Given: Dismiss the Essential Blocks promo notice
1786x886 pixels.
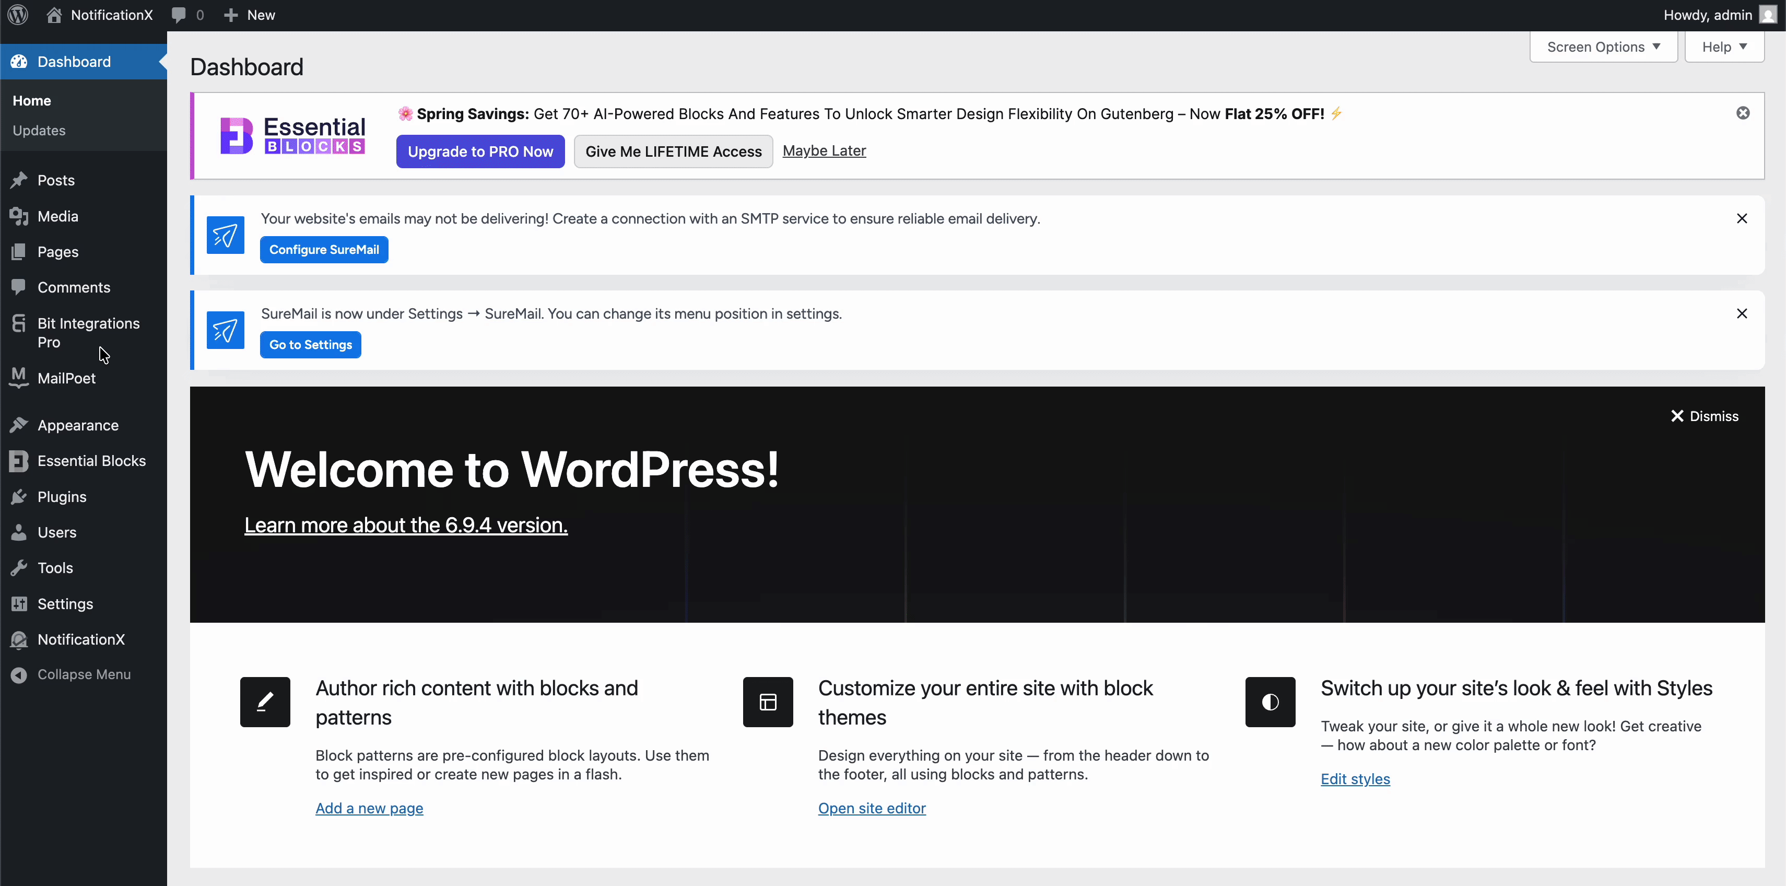Looking at the screenshot, I should (x=1742, y=113).
